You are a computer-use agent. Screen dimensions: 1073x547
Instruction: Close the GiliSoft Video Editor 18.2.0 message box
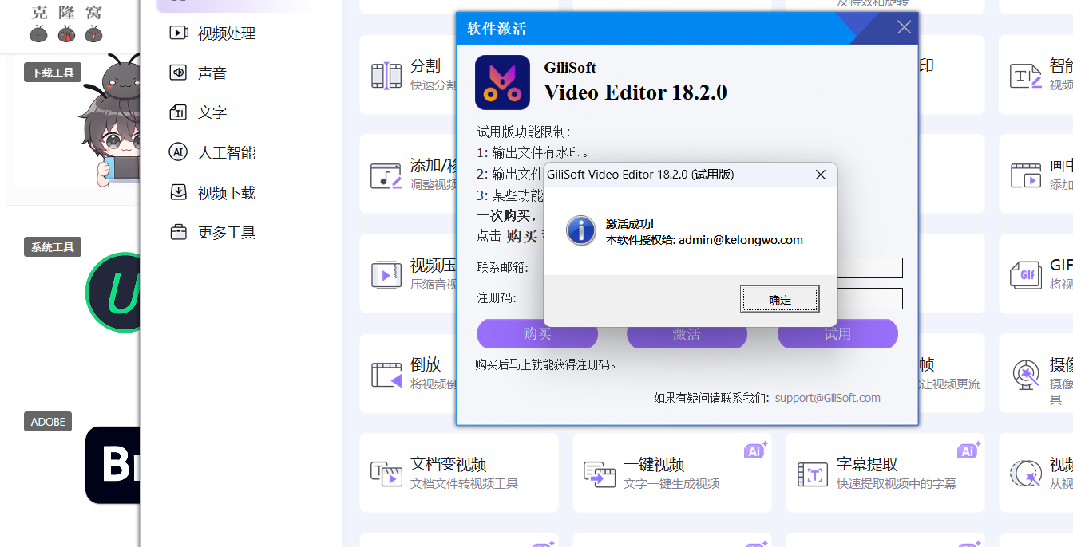[820, 175]
